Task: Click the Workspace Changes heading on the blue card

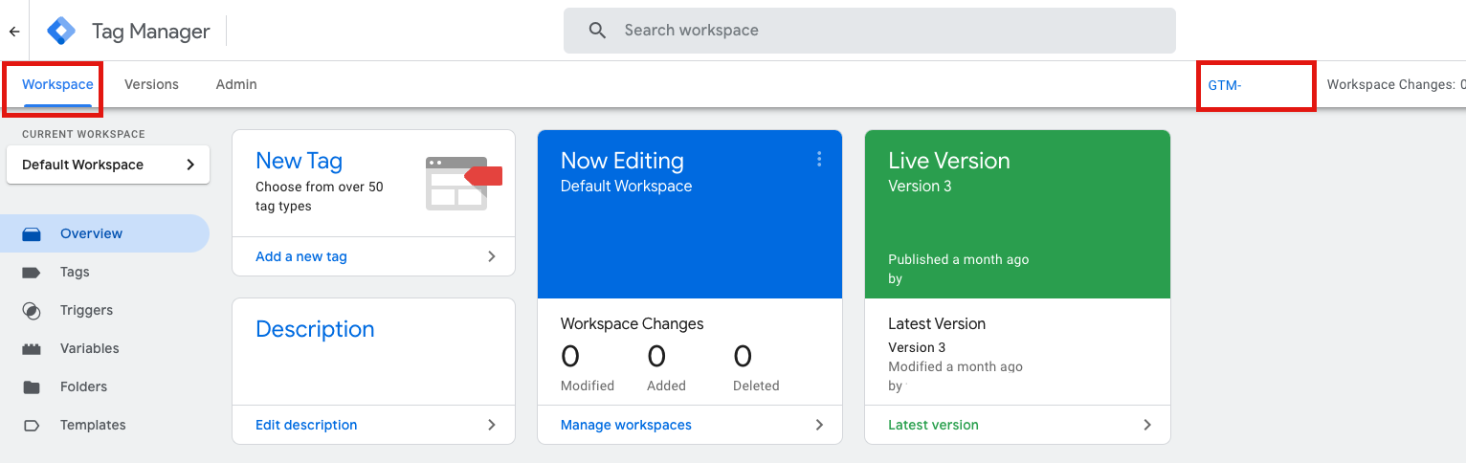Action: (x=632, y=323)
